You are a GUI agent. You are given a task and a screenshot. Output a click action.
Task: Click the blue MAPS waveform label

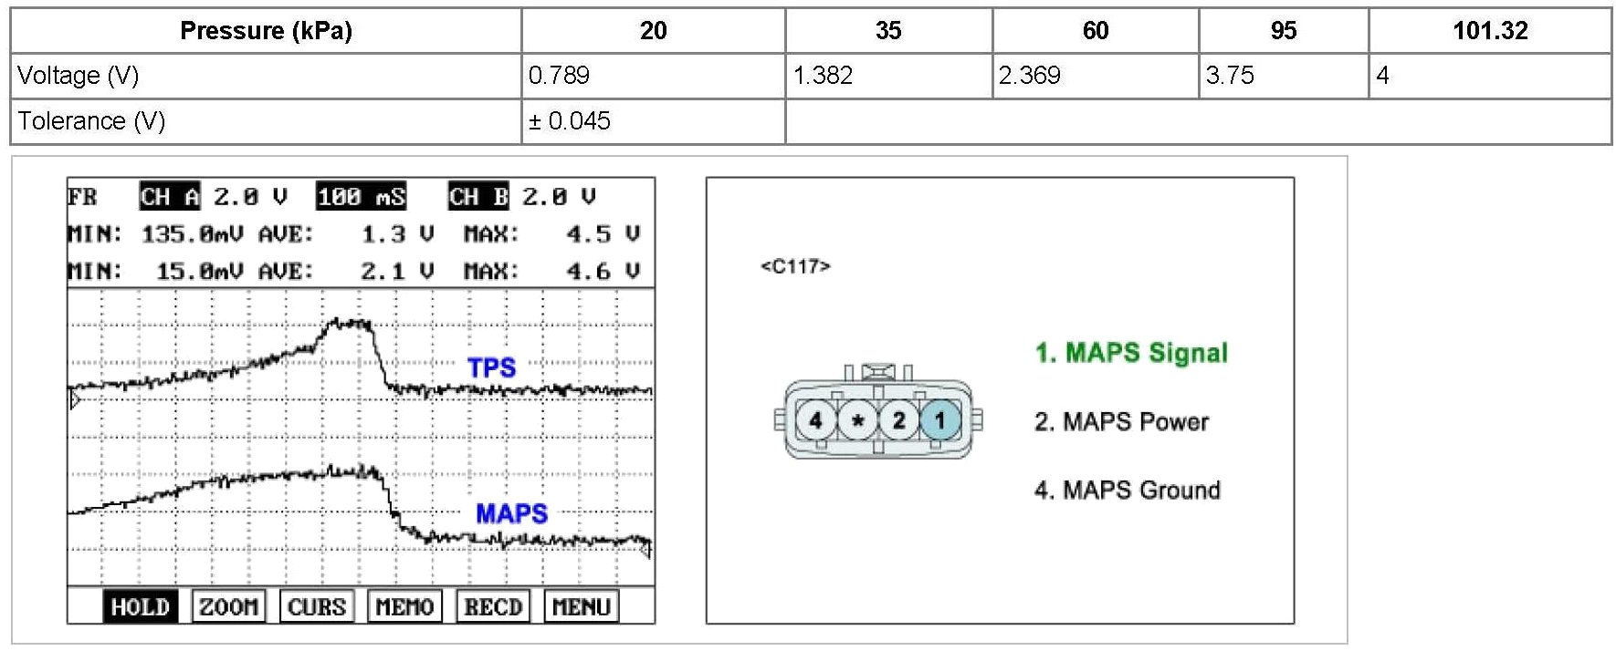point(511,513)
